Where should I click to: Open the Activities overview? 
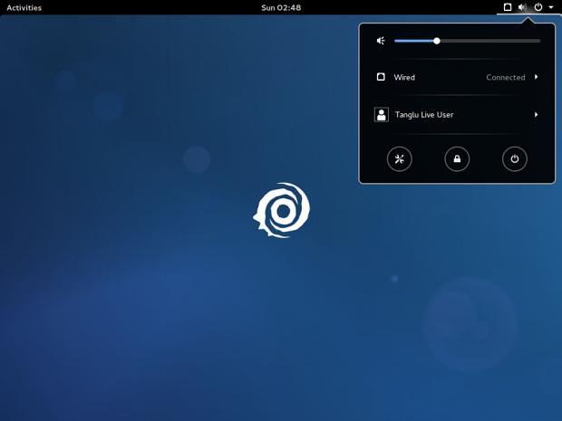click(x=24, y=7)
